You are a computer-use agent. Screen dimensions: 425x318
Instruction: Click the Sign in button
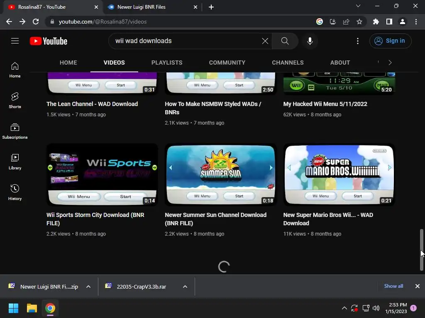coord(390,41)
